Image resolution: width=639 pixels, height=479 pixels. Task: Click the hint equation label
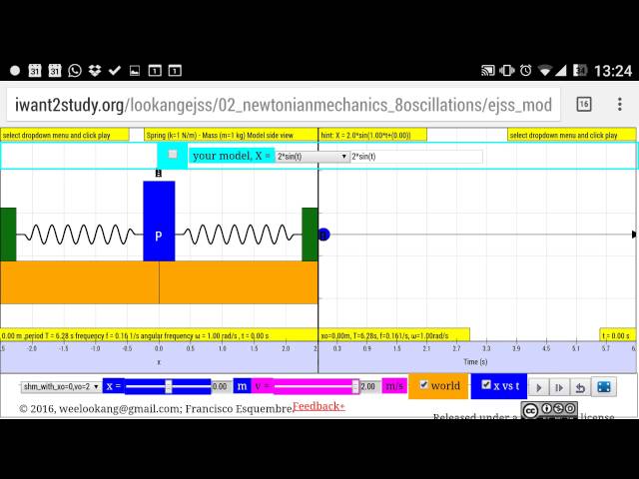click(372, 136)
